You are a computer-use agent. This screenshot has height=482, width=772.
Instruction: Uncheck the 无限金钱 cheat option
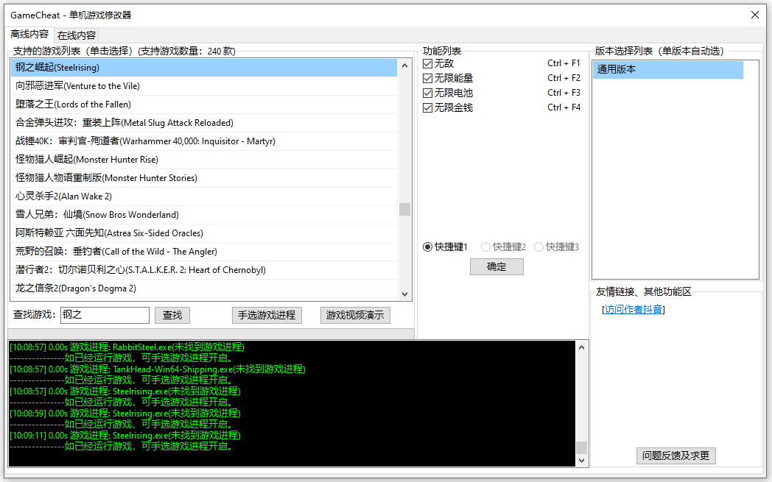pyautogui.click(x=428, y=107)
